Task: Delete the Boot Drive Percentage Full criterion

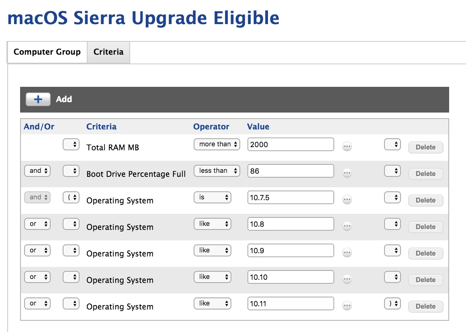Action: pos(425,174)
